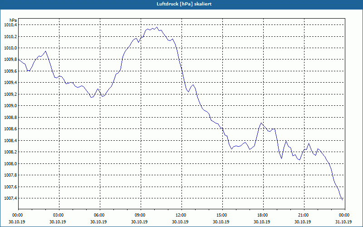Select the 00:00 label above 31.10.19
The width and height of the screenshot is (363, 227).
(x=345, y=215)
